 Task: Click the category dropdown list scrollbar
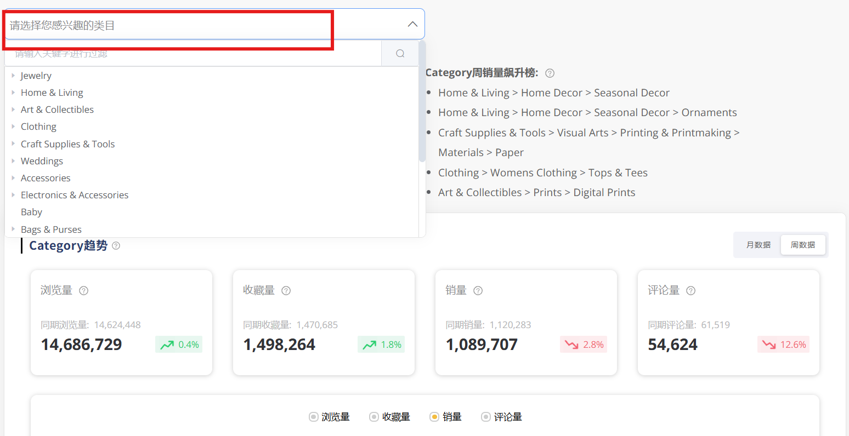422,104
